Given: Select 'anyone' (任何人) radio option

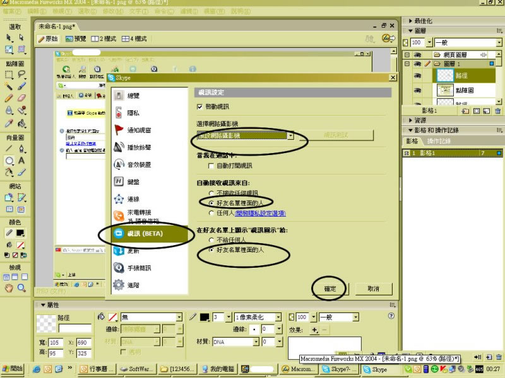Looking at the screenshot, I should [211, 213].
